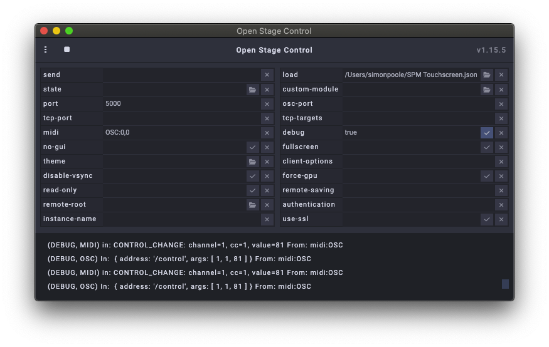This screenshot has width=549, height=347.
Task: Click the v1.15.5 version label
Action: tap(491, 50)
